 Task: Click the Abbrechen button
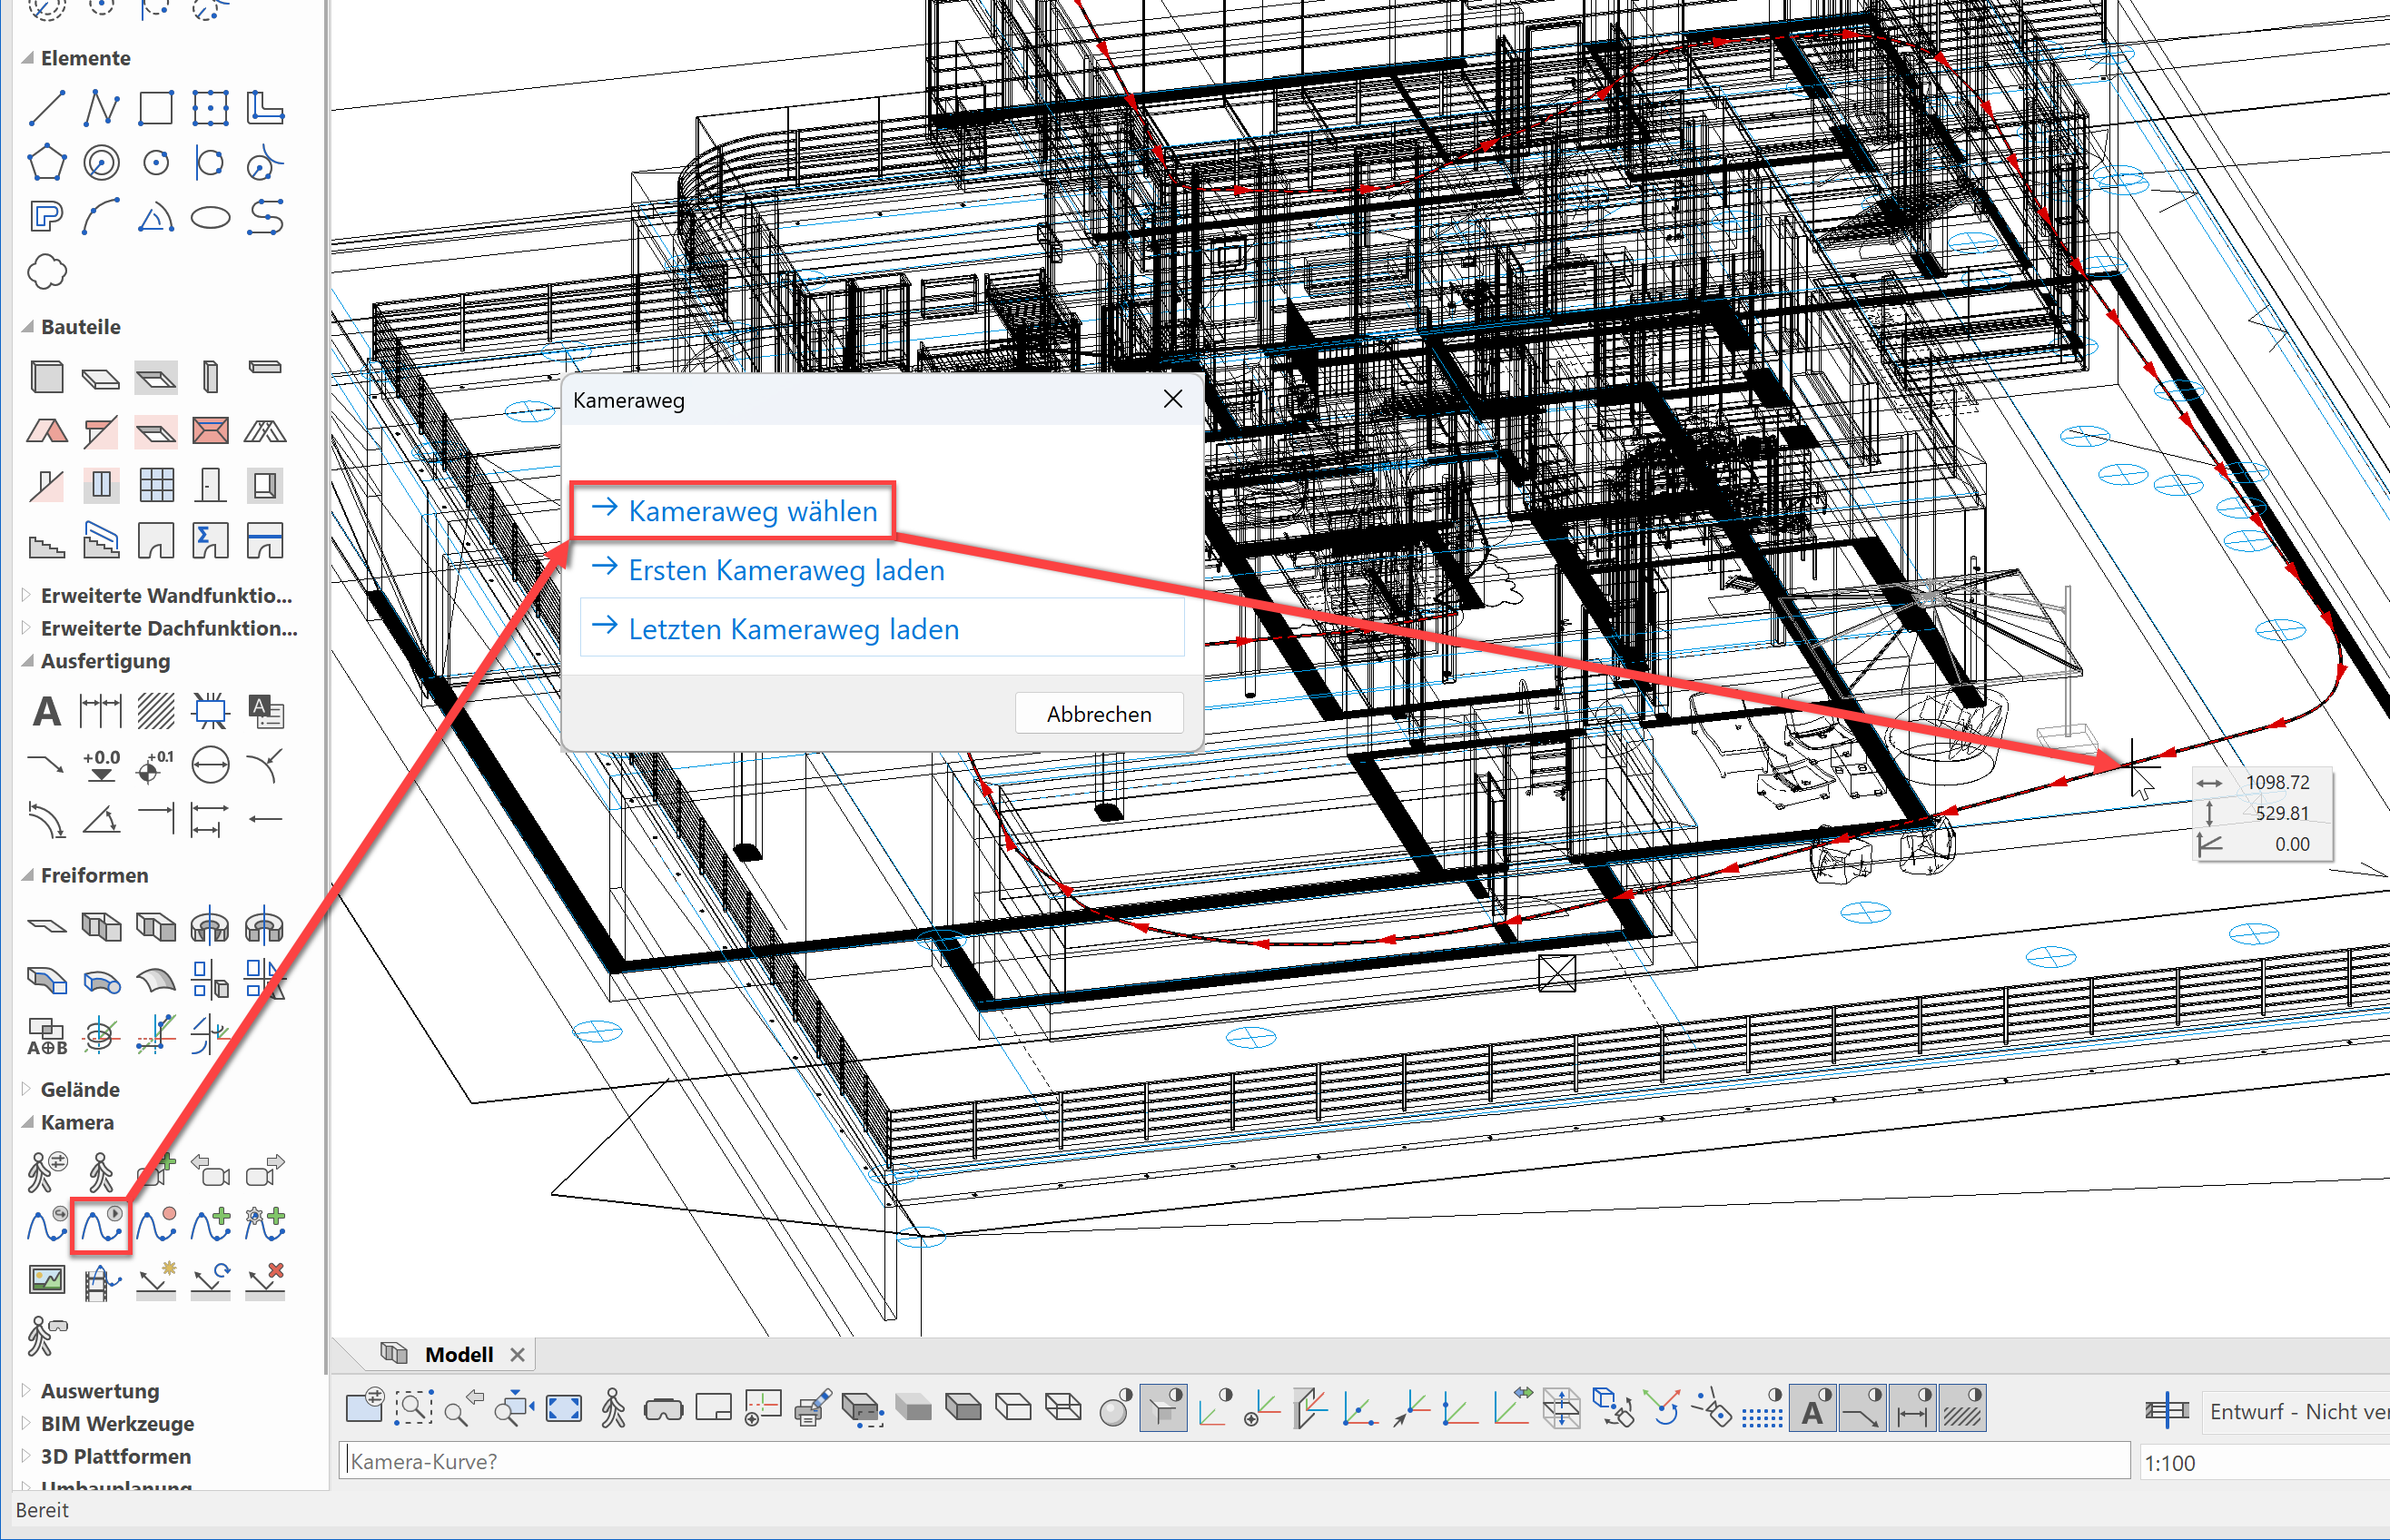1098,714
